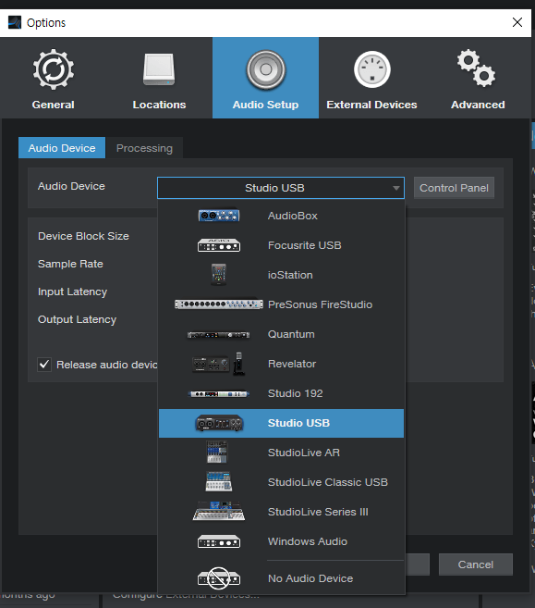Switch to the Processing tab
The height and width of the screenshot is (608, 535).
(144, 148)
